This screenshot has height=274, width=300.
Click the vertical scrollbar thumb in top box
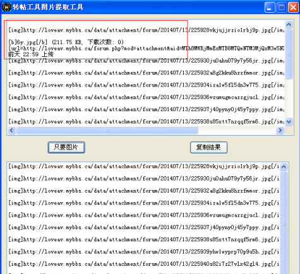(289, 54)
